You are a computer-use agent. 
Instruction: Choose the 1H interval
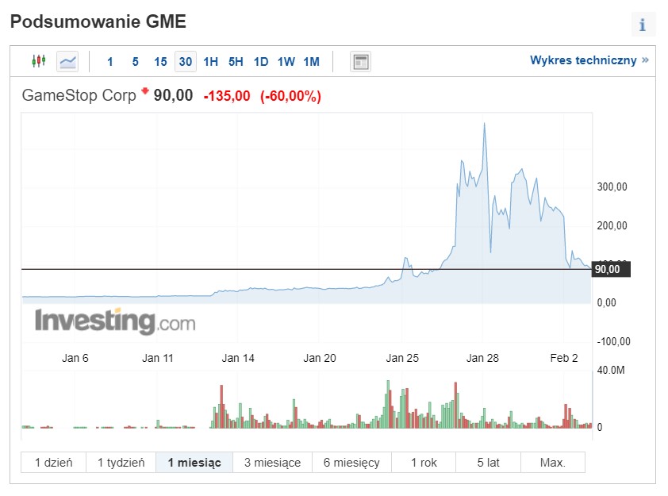click(x=210, y=62)
